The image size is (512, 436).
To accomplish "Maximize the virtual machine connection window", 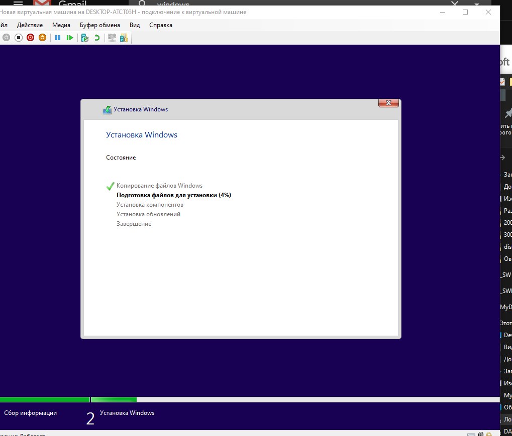I will click(x=465, y=12).
